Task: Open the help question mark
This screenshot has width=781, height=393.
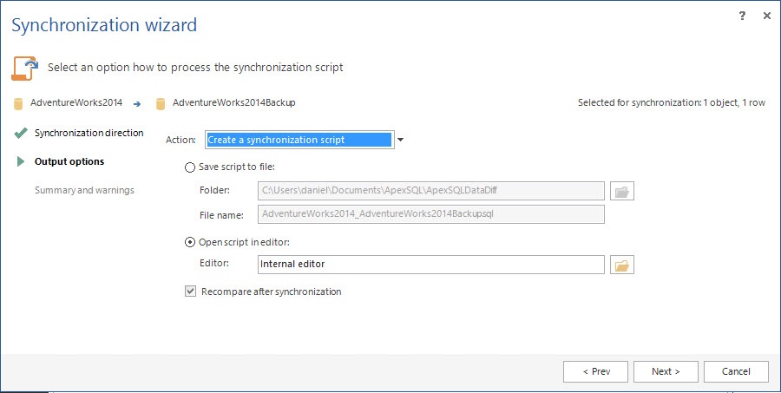Action: coord(743,16)
